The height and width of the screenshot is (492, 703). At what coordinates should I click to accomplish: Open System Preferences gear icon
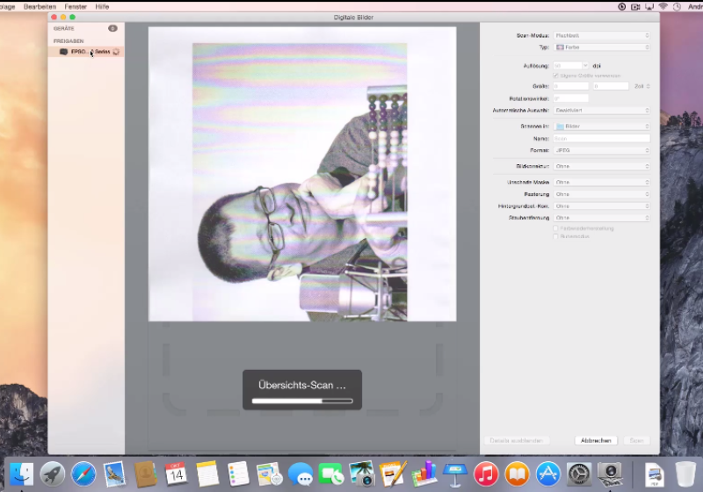[x=579, y=474]
